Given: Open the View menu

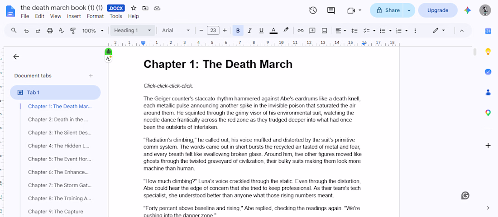Looking at the screenshot, I should [x=56, y=16].
